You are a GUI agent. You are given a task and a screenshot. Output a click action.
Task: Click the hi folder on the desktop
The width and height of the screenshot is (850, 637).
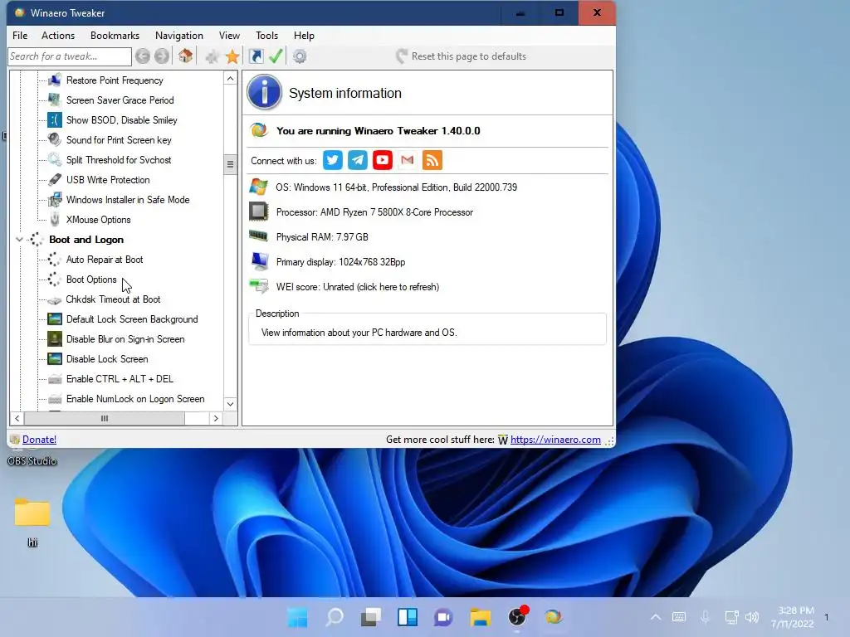coord(32,521)
